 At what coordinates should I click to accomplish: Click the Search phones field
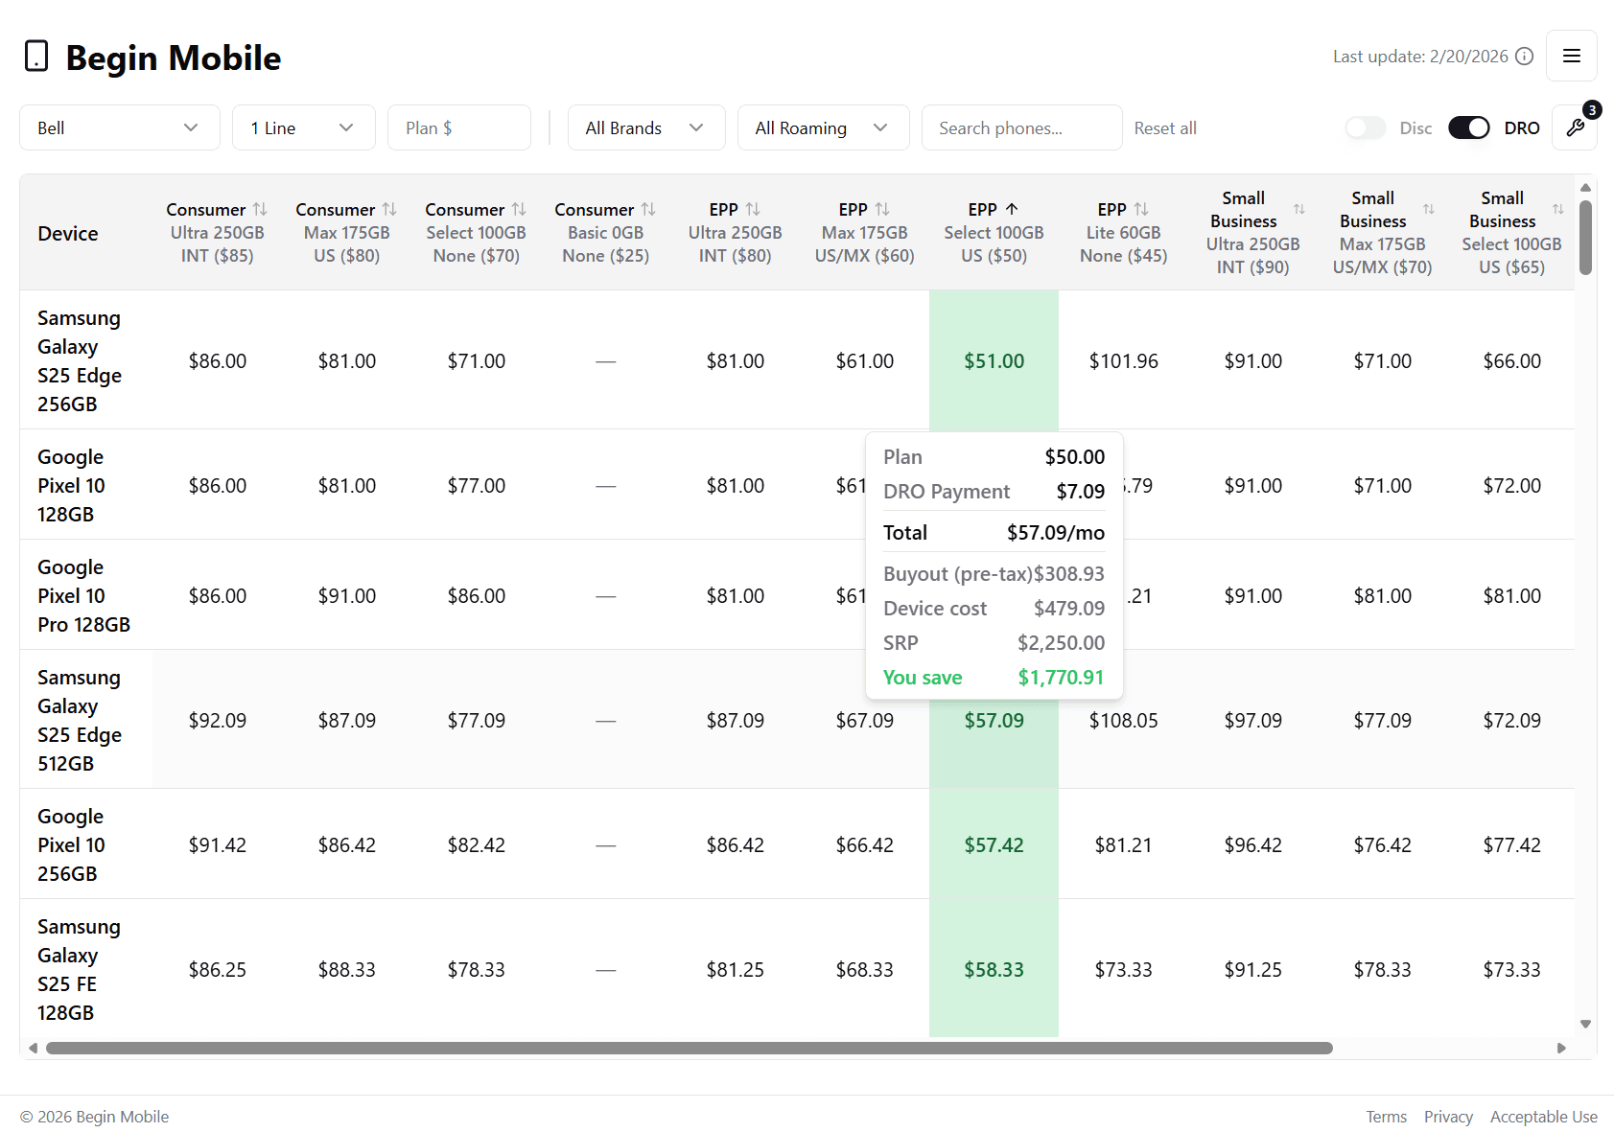pyautogui.click(x=1021, y=127)
